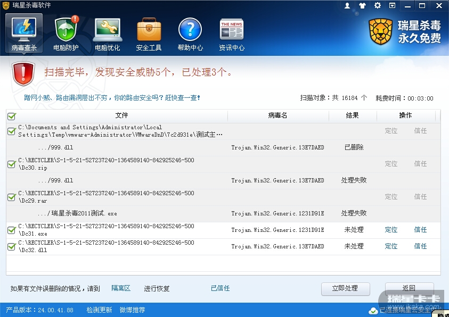Open the skin T-shirt icon

(362, 5)
